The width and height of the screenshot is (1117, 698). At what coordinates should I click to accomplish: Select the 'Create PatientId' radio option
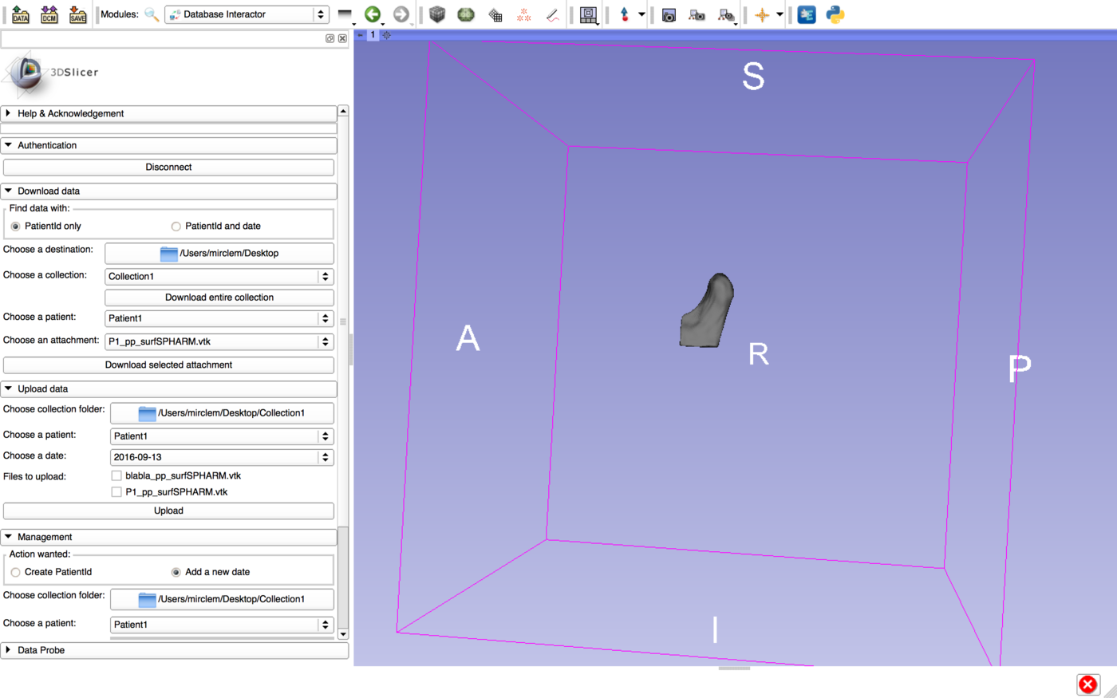click(16, 572)
